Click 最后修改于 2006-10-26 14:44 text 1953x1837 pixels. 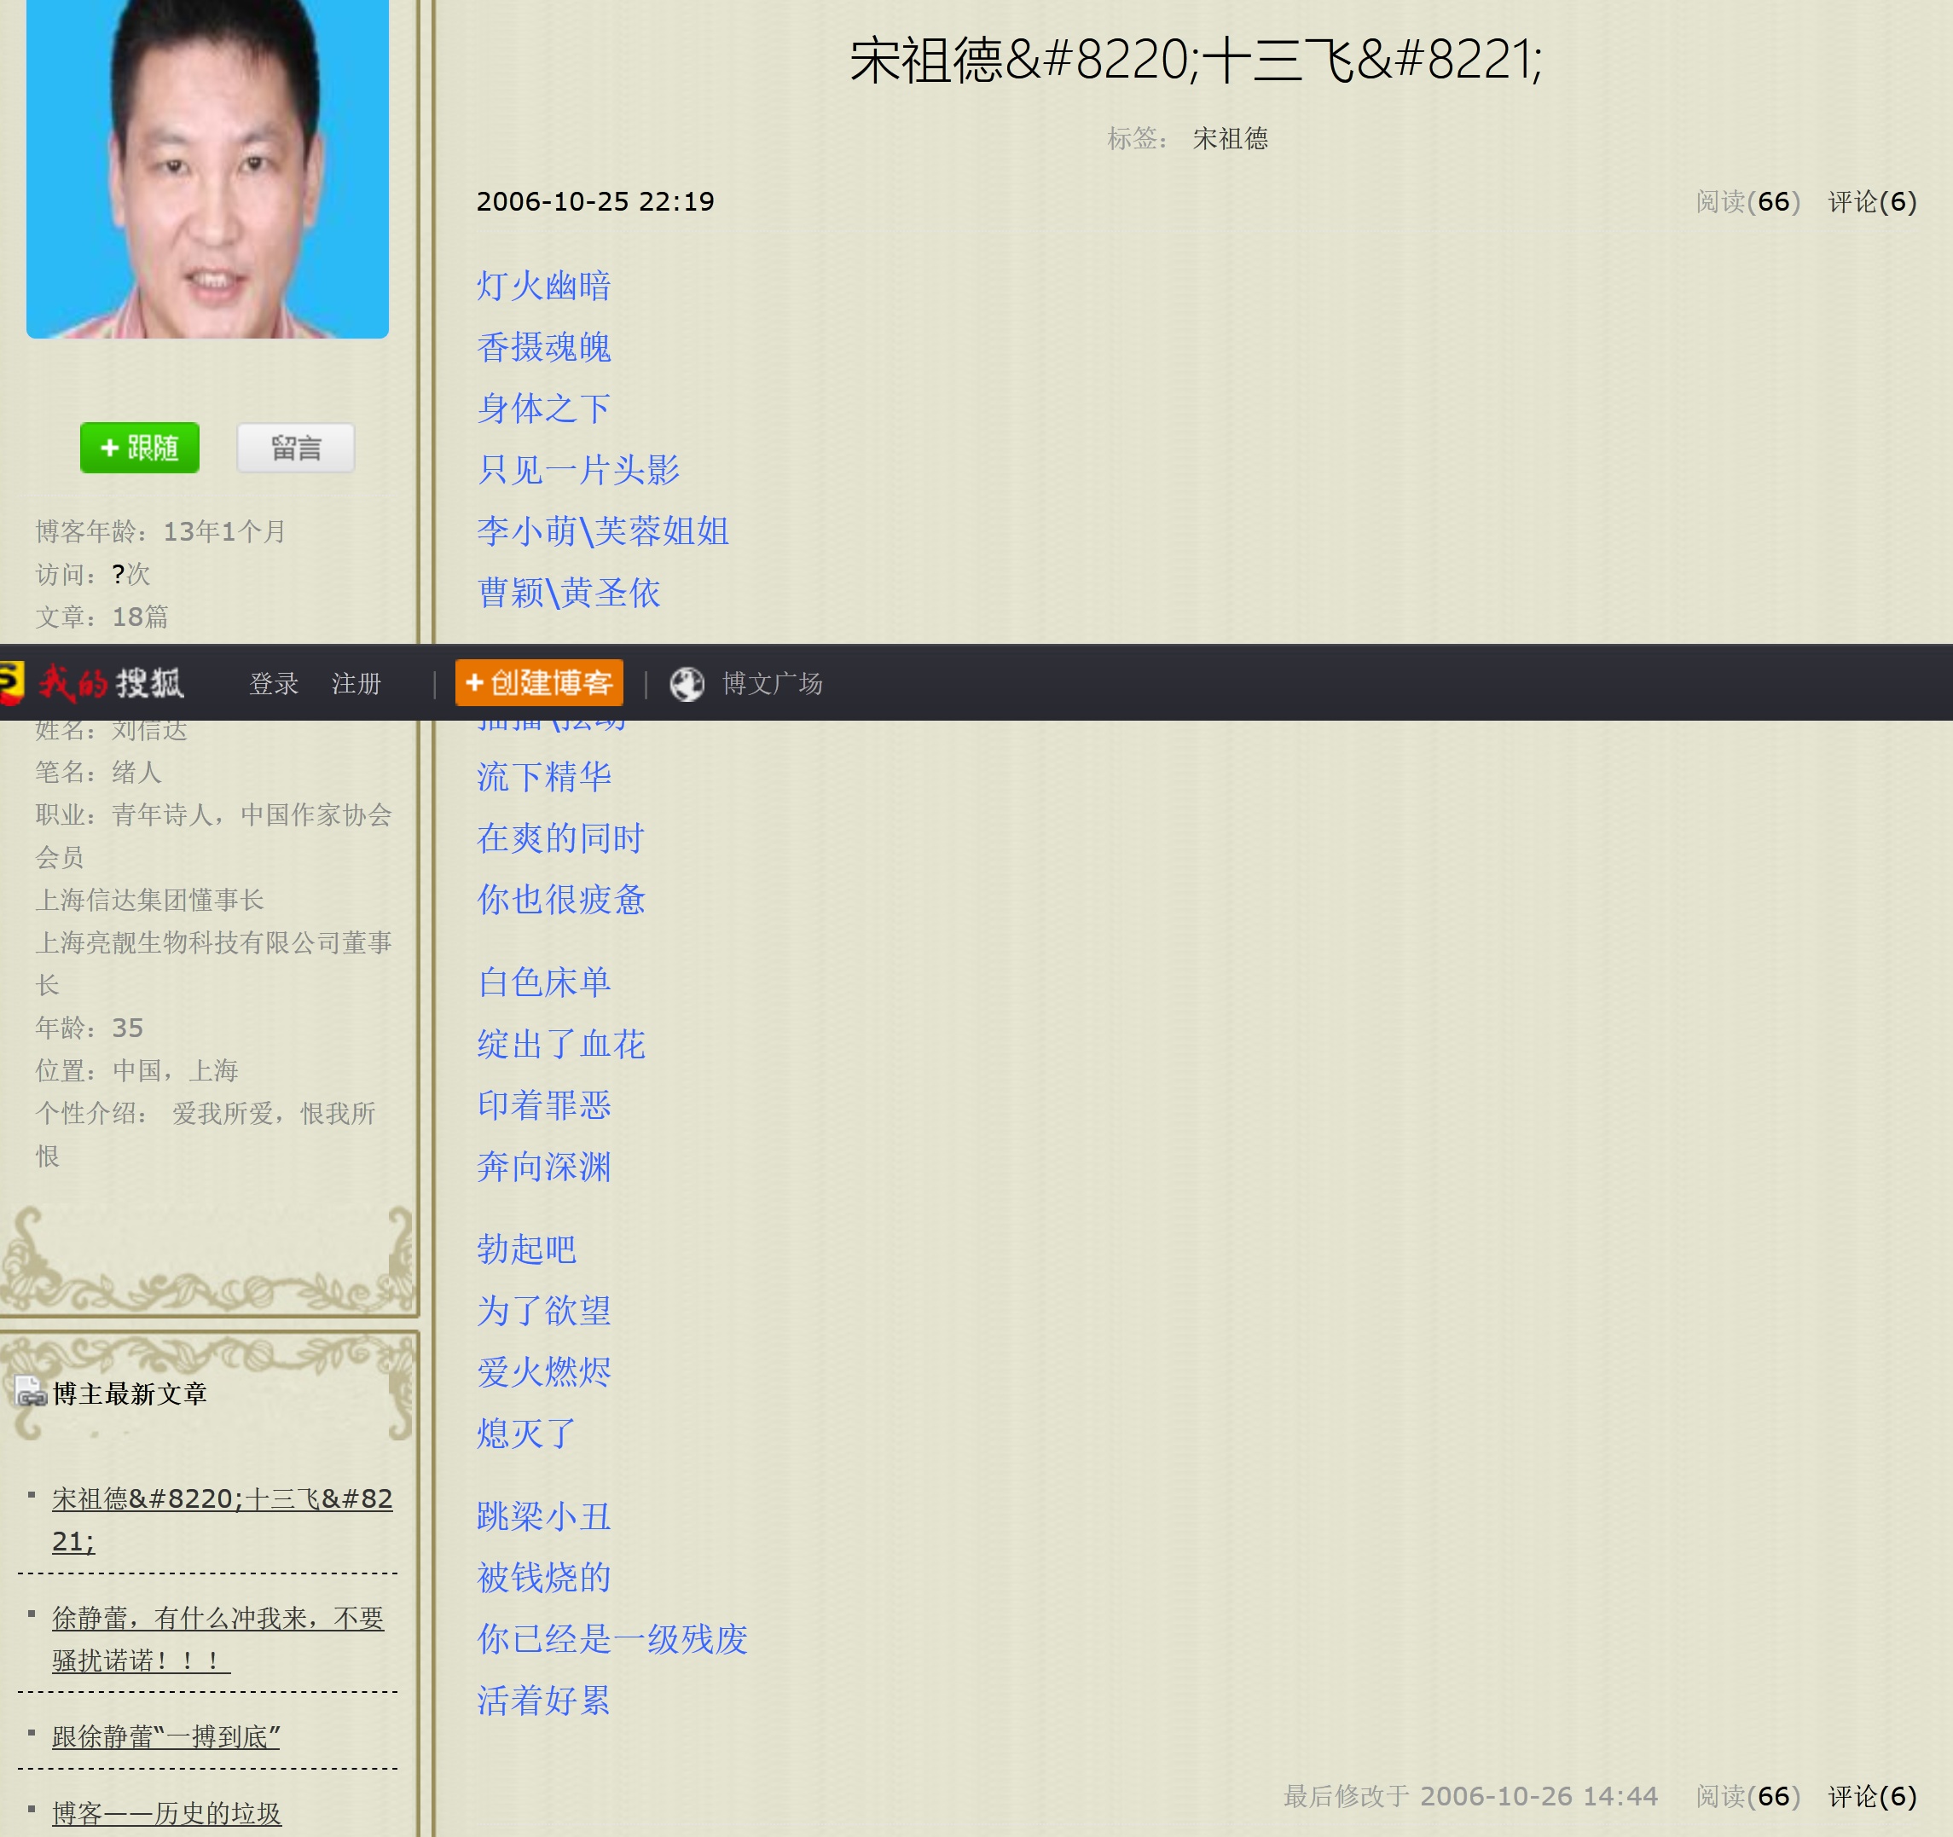[1470, 1797]
